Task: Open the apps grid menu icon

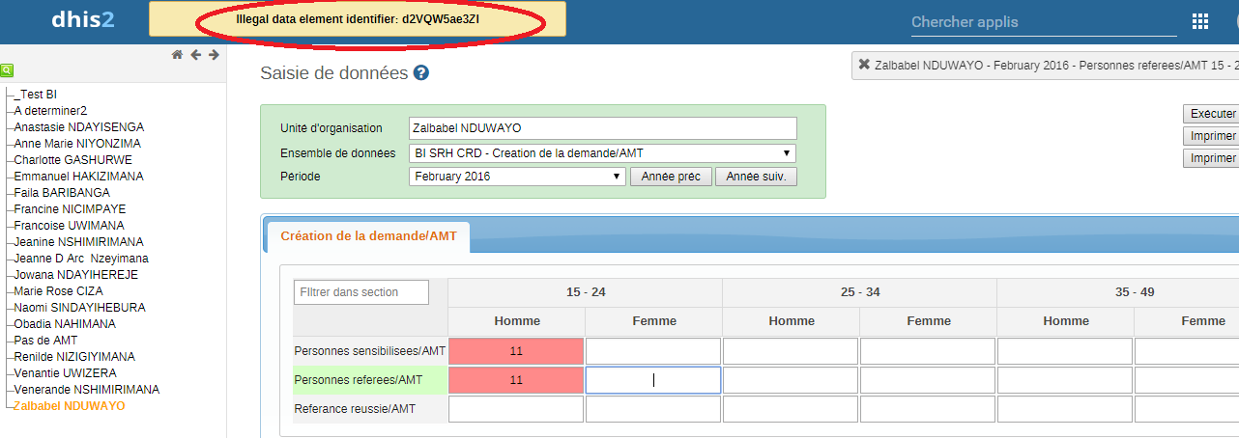Action: (x=1199, y=21)
